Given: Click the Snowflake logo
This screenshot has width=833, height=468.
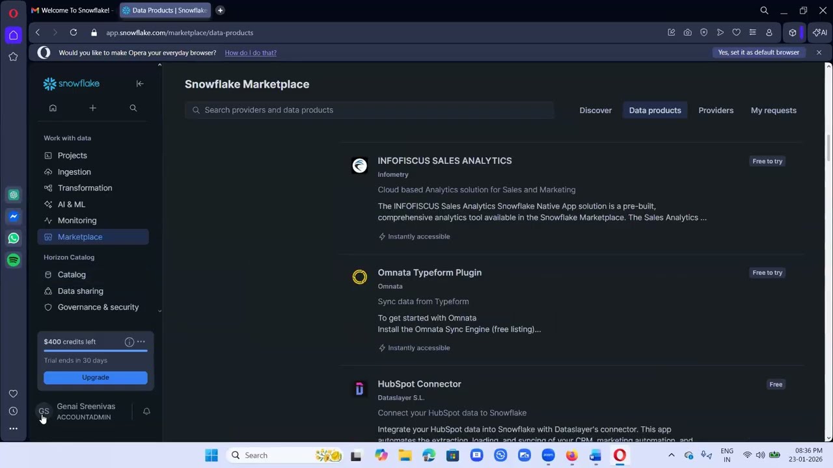Looking at the screenshot, I should (72, 84).
